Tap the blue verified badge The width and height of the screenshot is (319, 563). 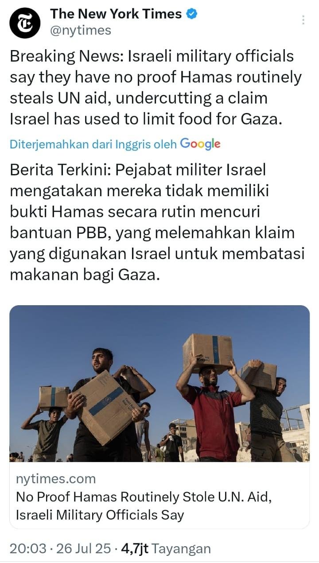pos(191,14)
